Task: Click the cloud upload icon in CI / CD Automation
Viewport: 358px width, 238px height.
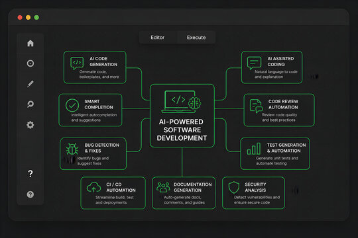Action: pyautogui.click(x=93, y=187)
